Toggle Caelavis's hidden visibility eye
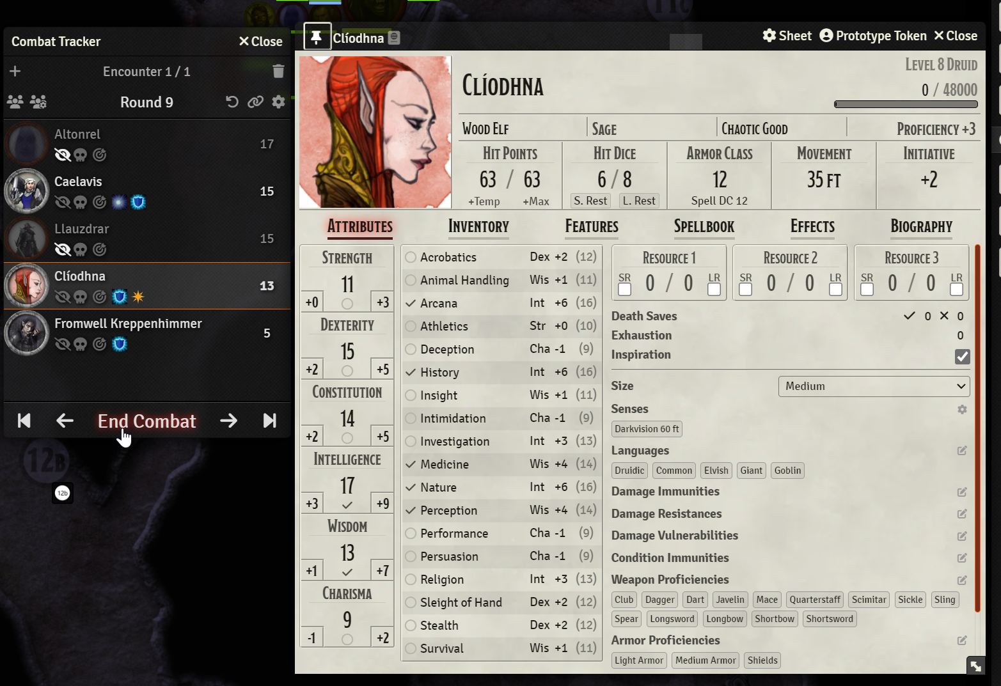Screen dimensions: 1001x686 [x=62, y=202]
